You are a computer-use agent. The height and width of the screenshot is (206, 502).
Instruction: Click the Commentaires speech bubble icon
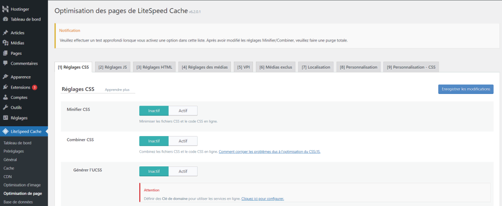[x=5, y=63]
